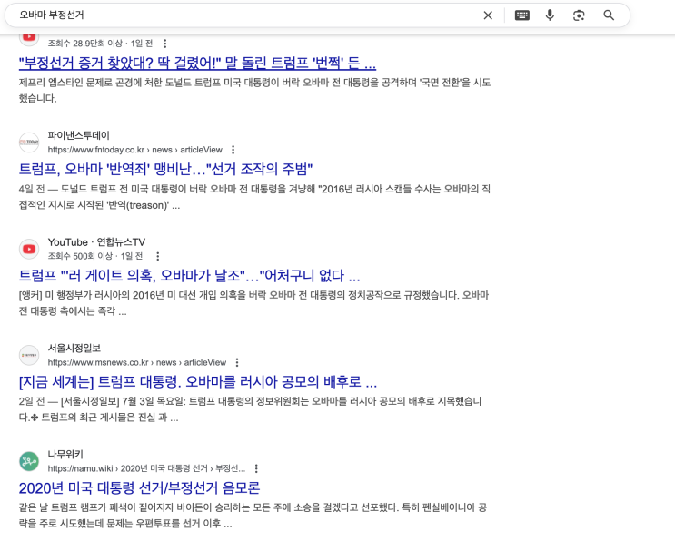The width and height of the screenshot is (675, 541).
Task: Click the YouTube · 연합뉴스TV source name
Action: (96, 242)
